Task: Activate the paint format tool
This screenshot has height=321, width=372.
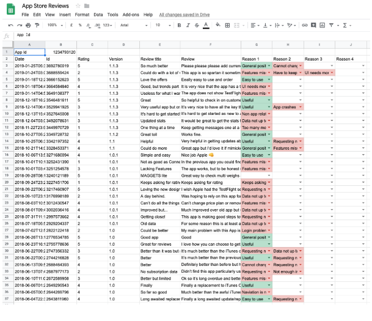Action: (37, 25)
